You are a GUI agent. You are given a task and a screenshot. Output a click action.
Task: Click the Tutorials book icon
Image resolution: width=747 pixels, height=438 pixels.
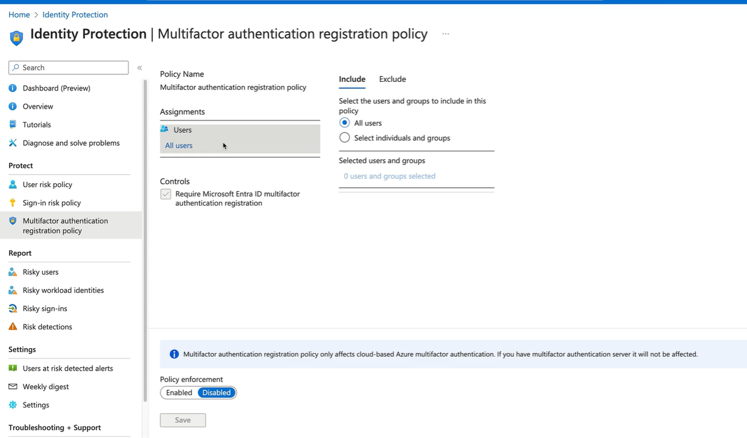[13, 124]
